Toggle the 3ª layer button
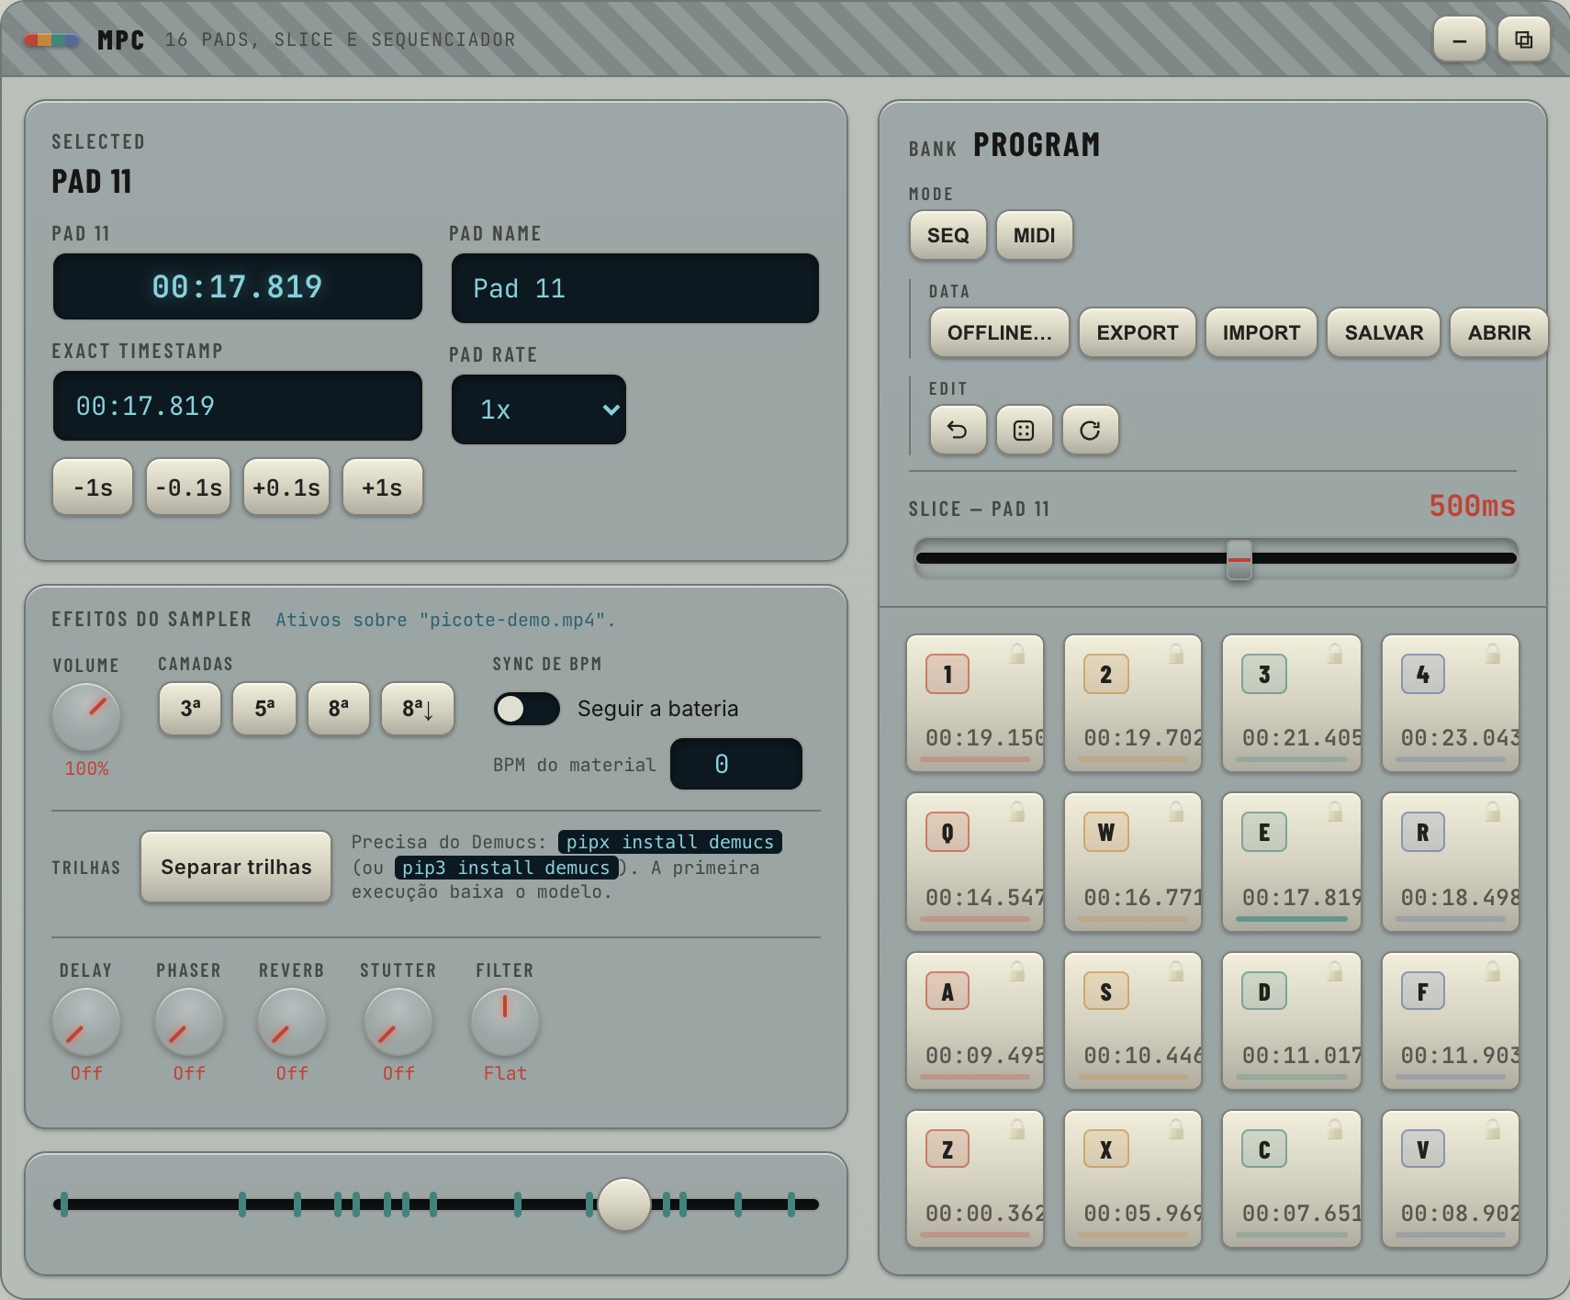 coord(190,709)
